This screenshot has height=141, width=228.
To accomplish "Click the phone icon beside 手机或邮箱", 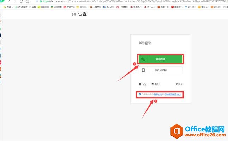I will click(143, 70).
